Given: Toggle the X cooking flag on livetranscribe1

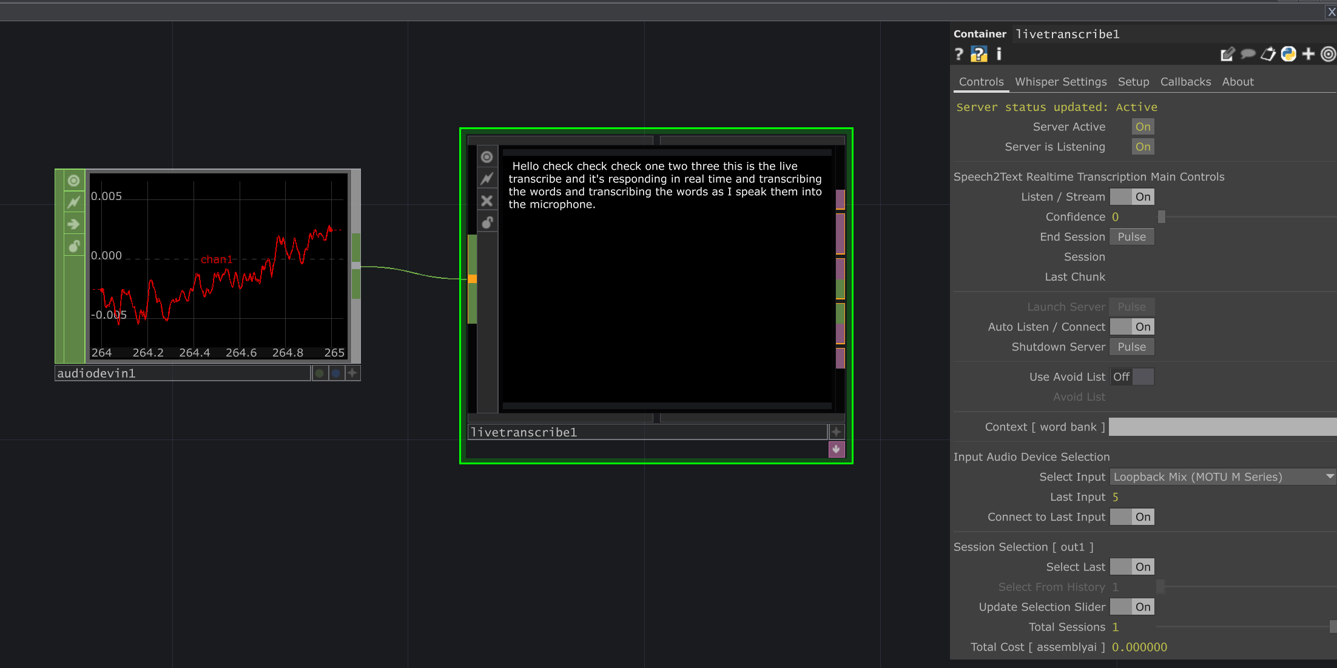Looking at the screenshot, I should click(487, 201).
